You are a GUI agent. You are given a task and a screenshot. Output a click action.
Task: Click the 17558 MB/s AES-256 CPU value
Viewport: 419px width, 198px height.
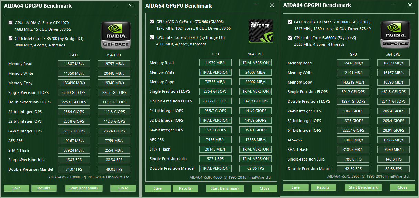point(256,140)
